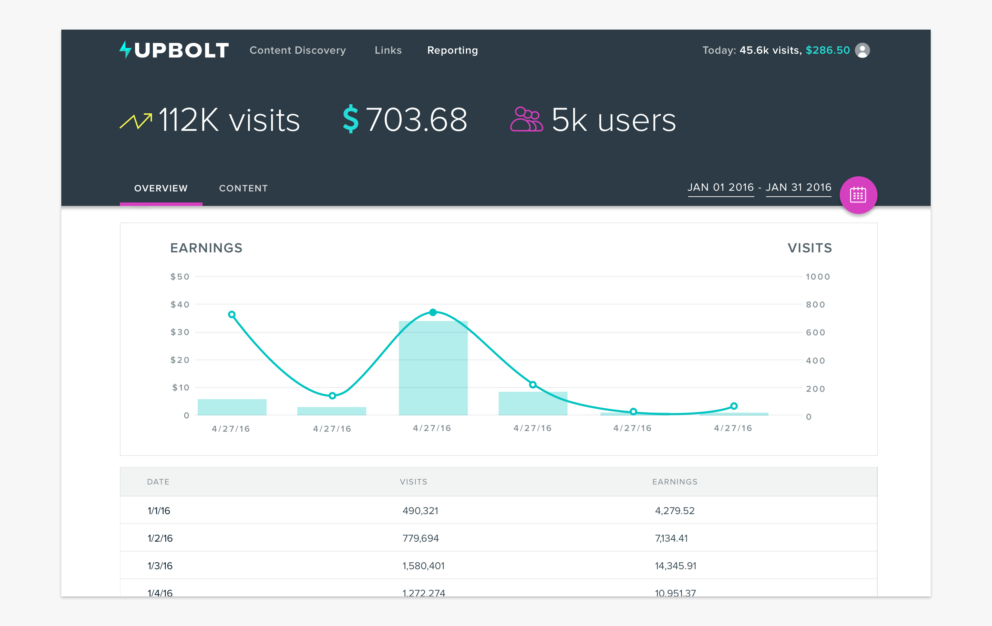Click the first data point on the visits line

[x=232, y=315]
